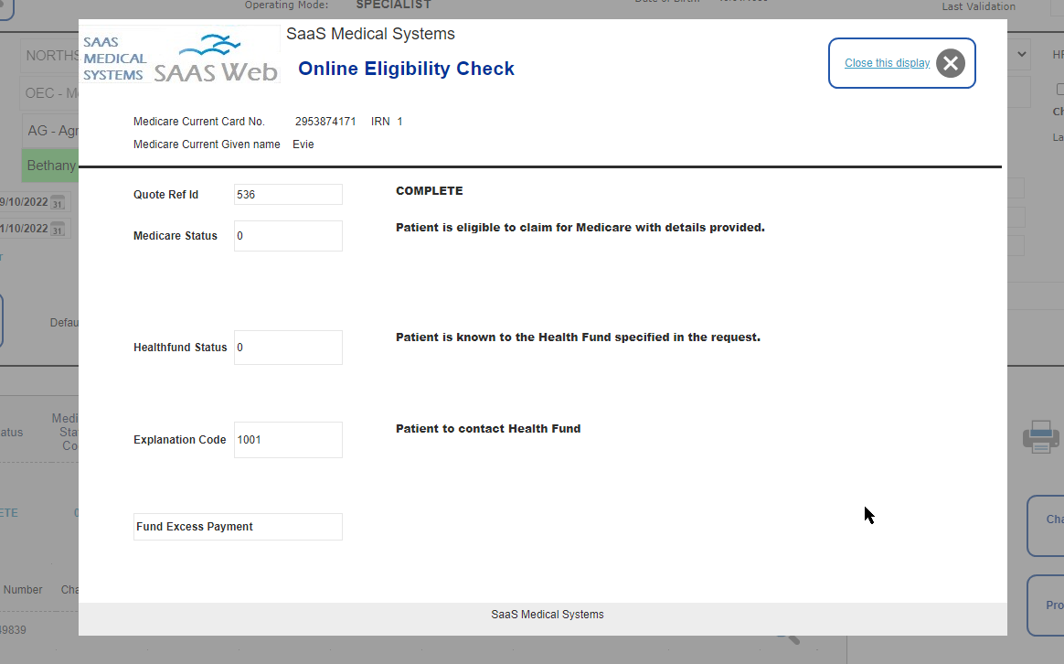1064x664 pixels.
Task: Click the 'Online Eligibility Check' heading
Action: [407, 69]
